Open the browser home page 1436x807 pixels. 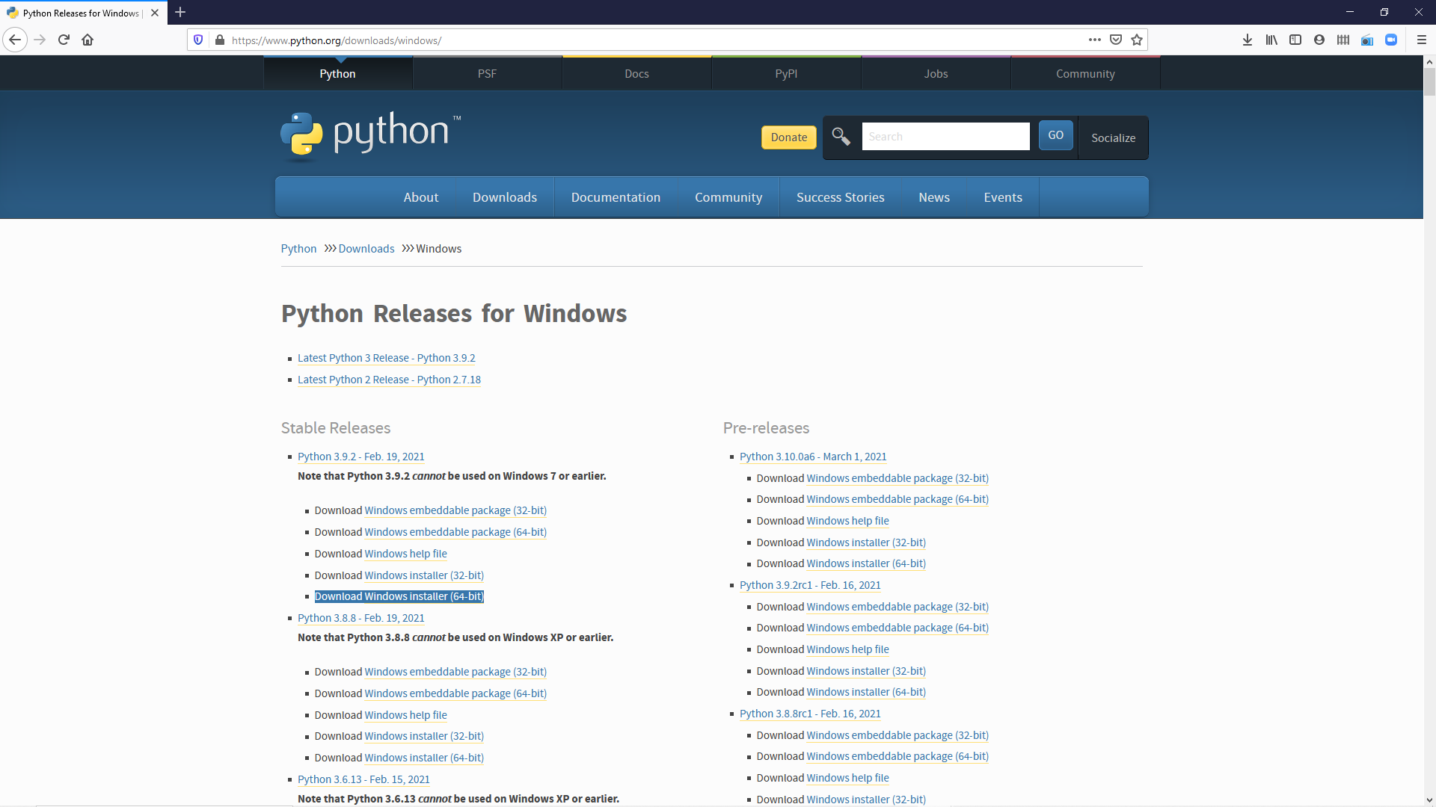(x=88, y=40)
